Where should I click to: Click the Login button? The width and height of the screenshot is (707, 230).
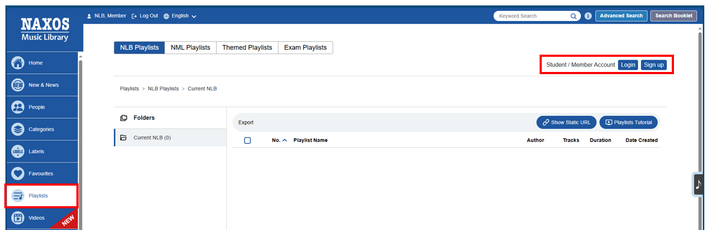(628, 65)
